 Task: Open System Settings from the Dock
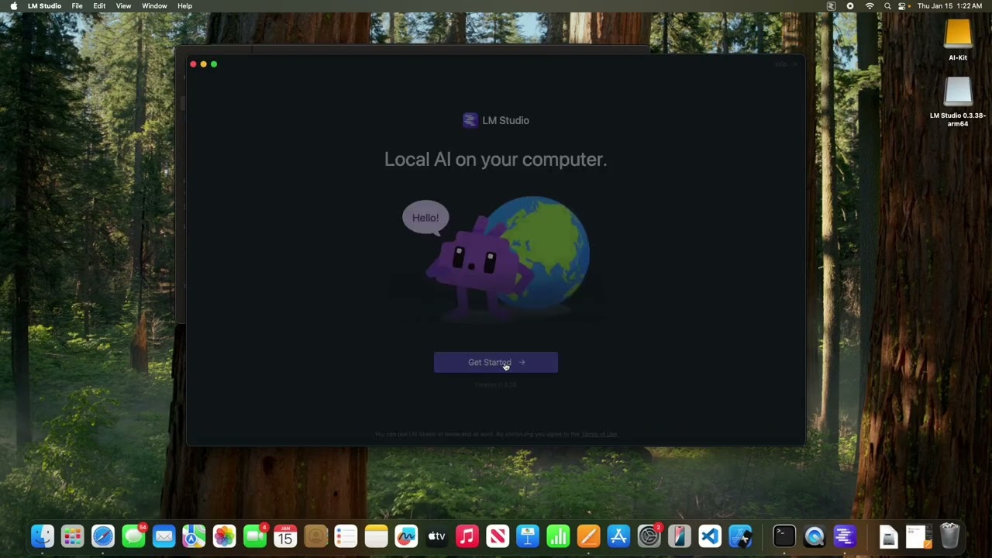click(649, 536)
